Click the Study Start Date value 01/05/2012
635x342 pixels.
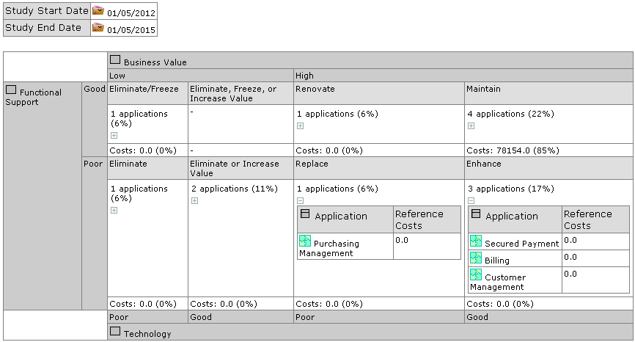pyautogui.click(x=131, y=13)
